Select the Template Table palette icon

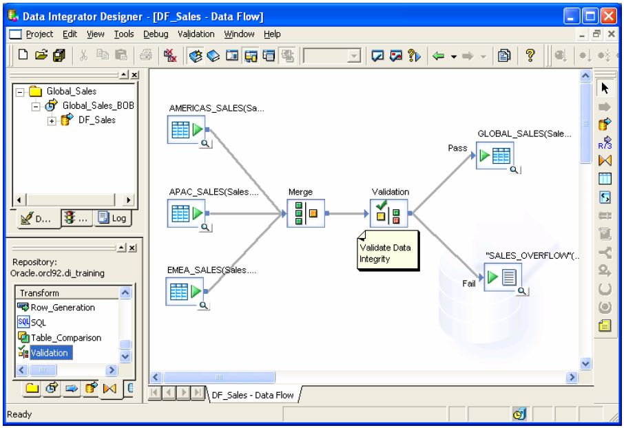(x=605, y=179)
